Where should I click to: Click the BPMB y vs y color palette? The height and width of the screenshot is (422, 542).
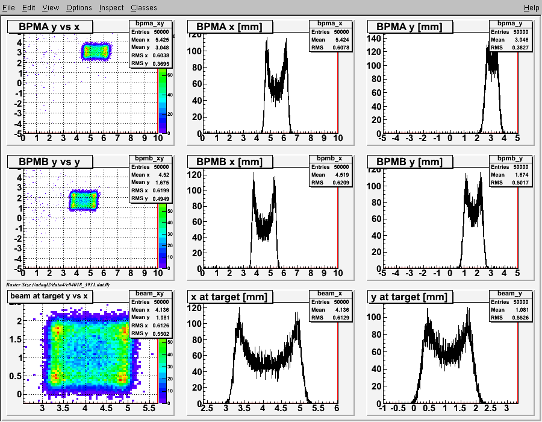click(x=162, y=236)
